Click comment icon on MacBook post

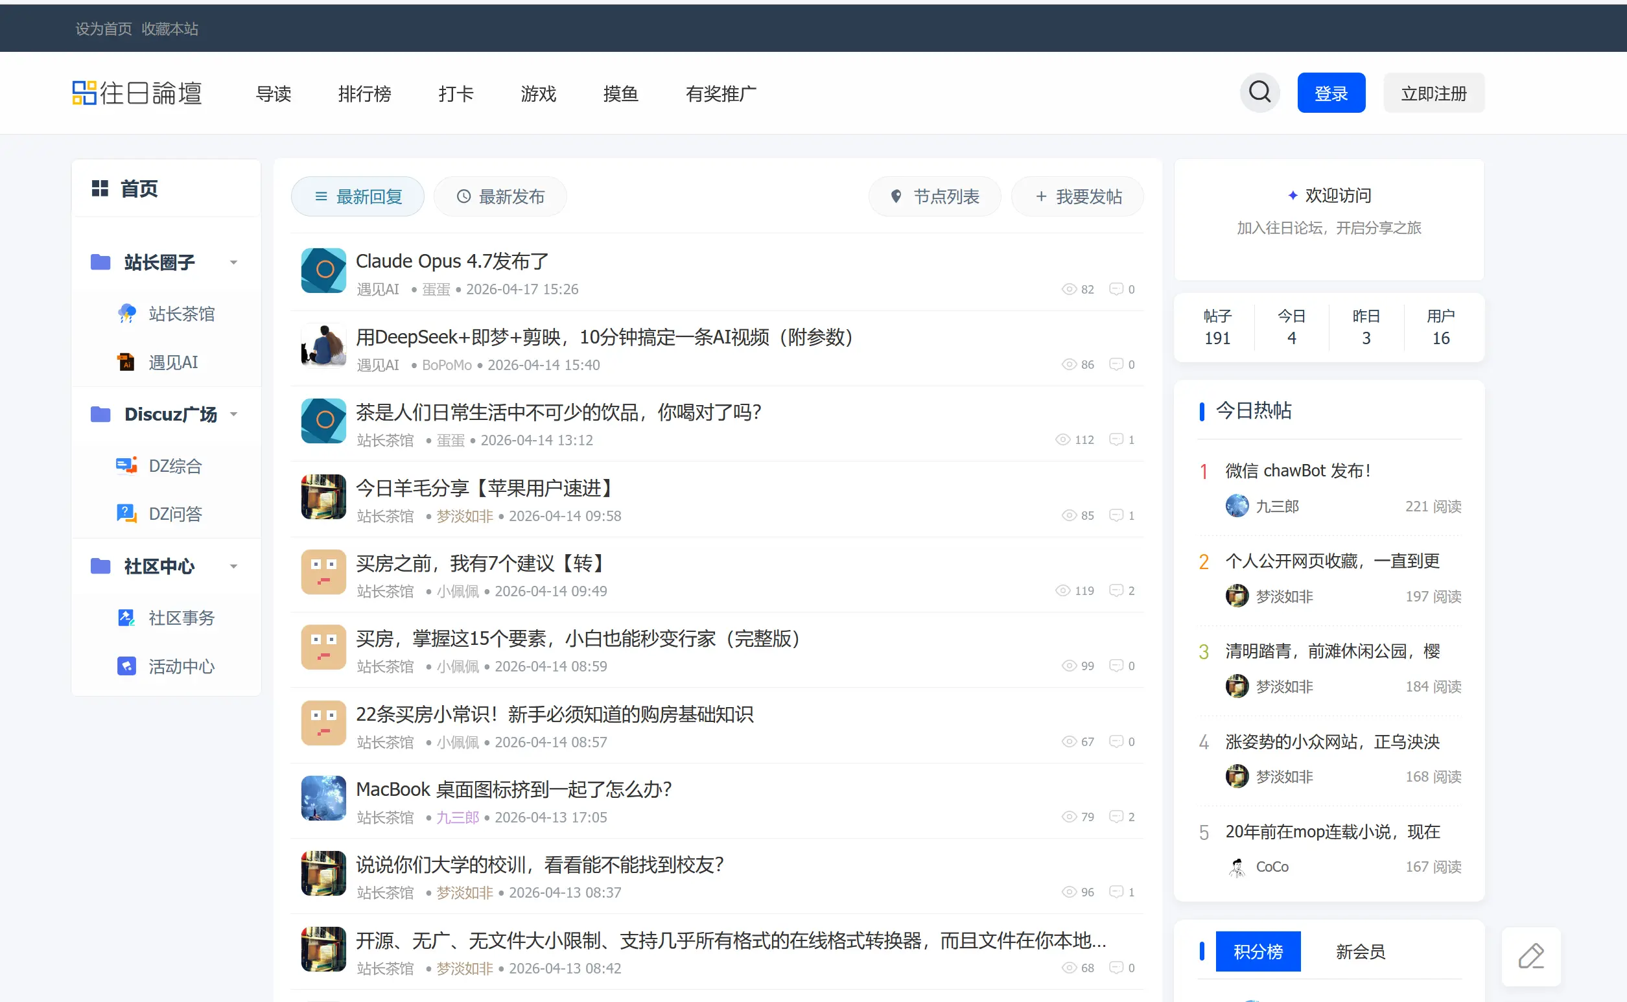(x=1117, y=817)
